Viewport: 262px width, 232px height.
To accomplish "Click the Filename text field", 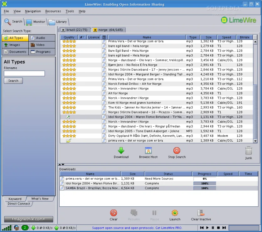I will [24, 74].
